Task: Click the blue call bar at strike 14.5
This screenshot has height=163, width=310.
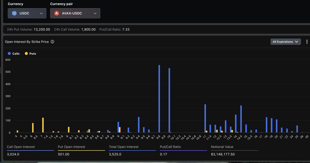Action: (x=241, y=119)
